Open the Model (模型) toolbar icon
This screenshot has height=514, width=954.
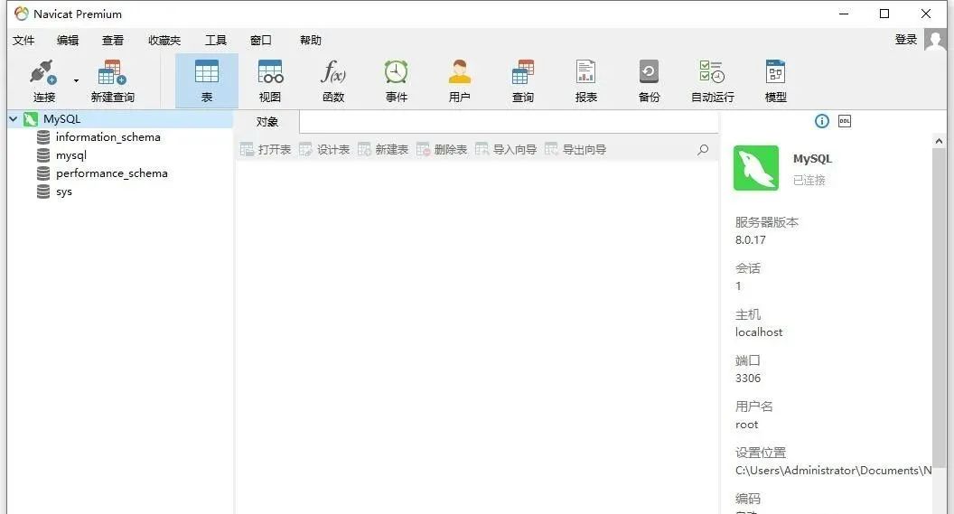[775, 72]
